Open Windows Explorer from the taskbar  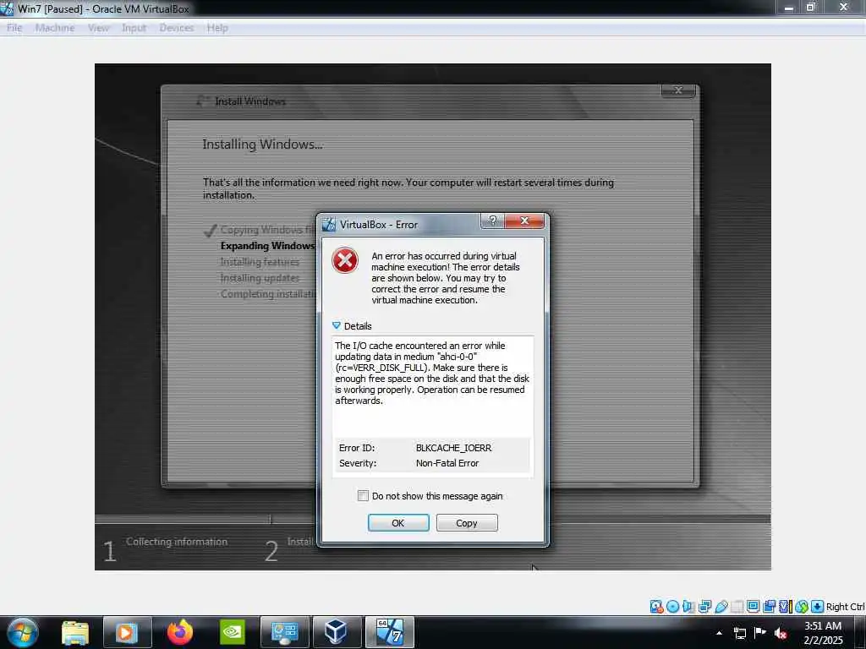pos(75,632)
